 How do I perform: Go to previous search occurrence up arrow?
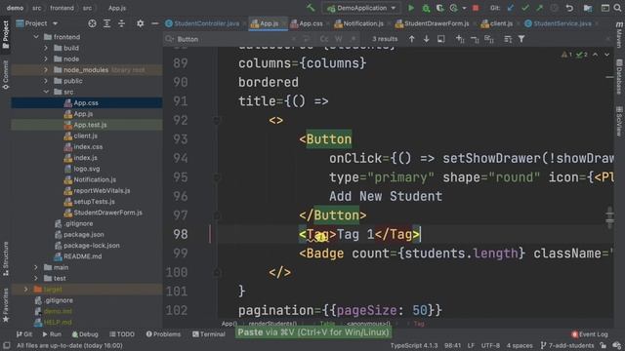(411, 39)
